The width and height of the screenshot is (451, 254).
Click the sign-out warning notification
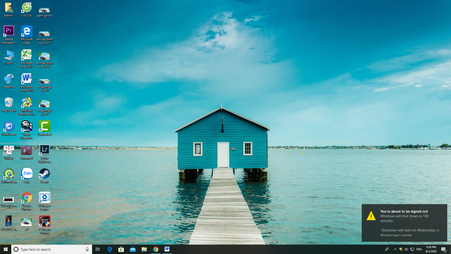point(404,223)
